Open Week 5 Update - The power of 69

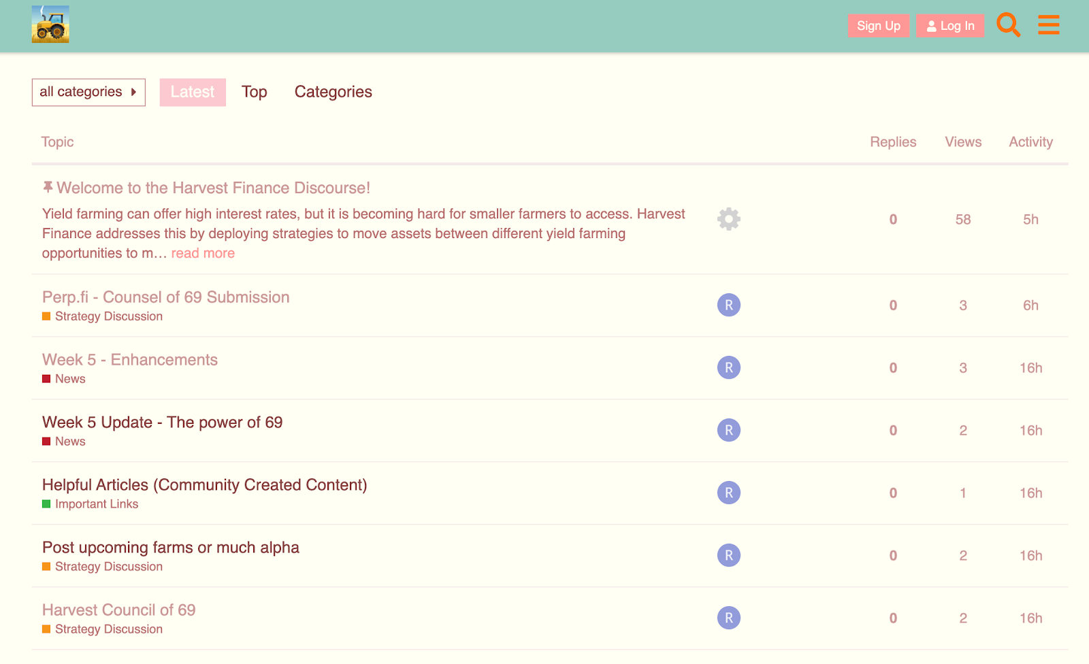click(163, 422)
